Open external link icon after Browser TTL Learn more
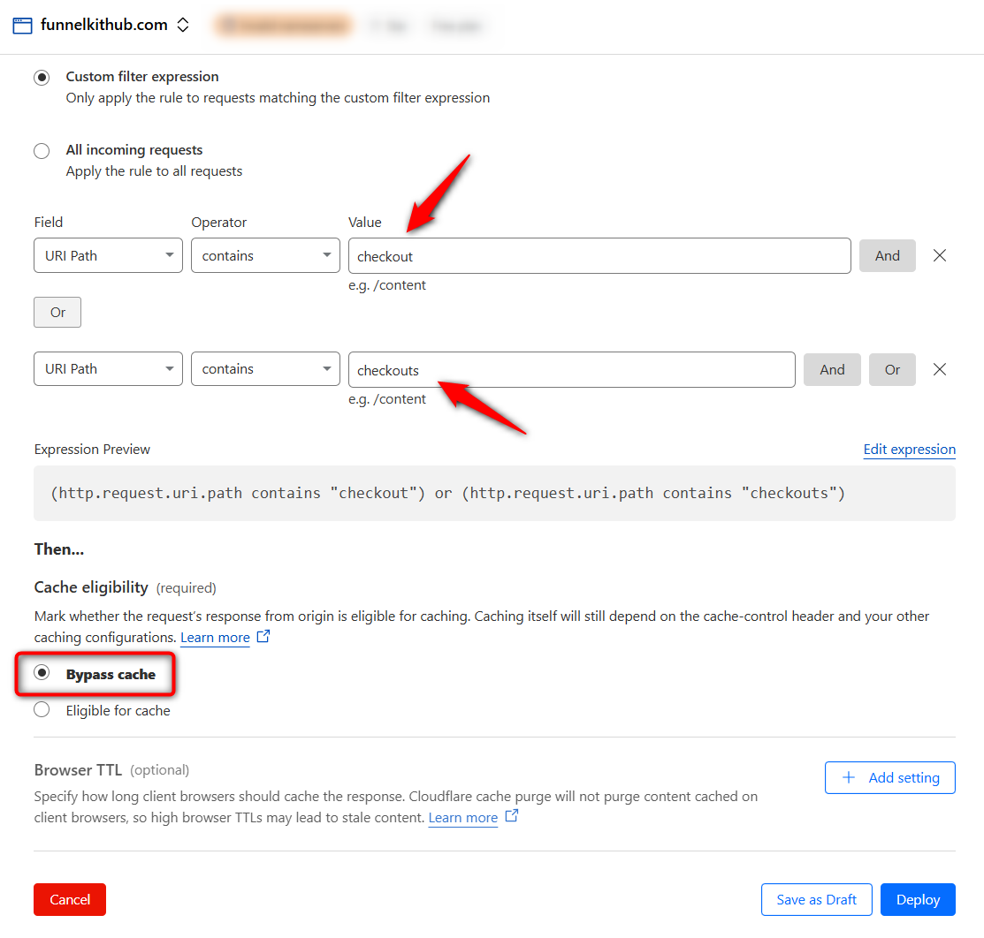 512,817
